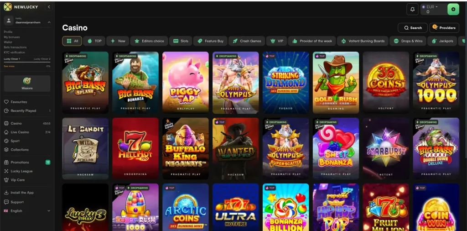
Task: Expand the English language selector
Action: coord(49,211)
